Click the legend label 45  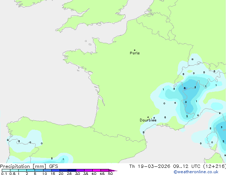click(102, 174)
